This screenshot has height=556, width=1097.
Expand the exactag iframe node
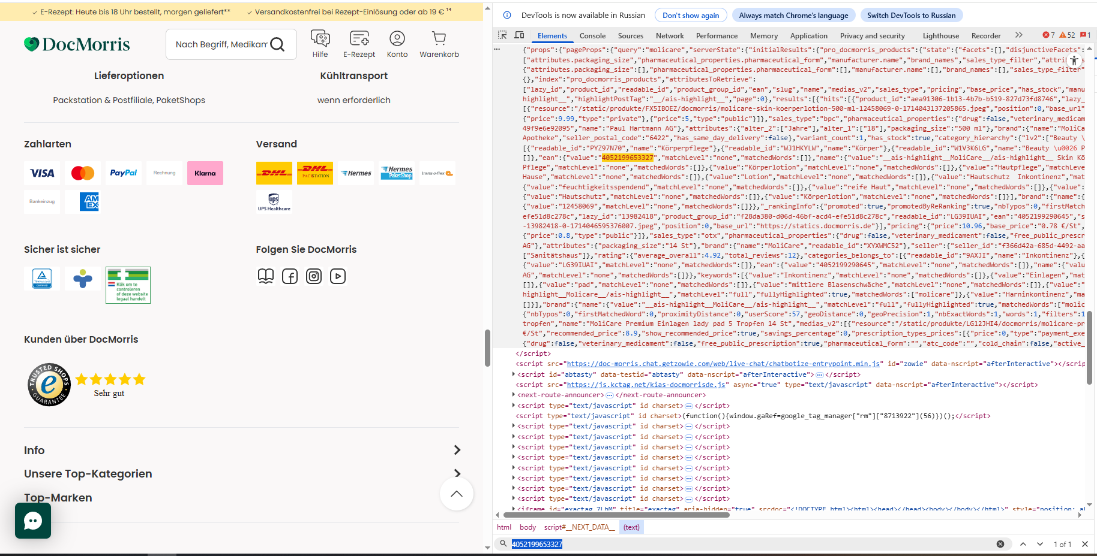[514, 509]
